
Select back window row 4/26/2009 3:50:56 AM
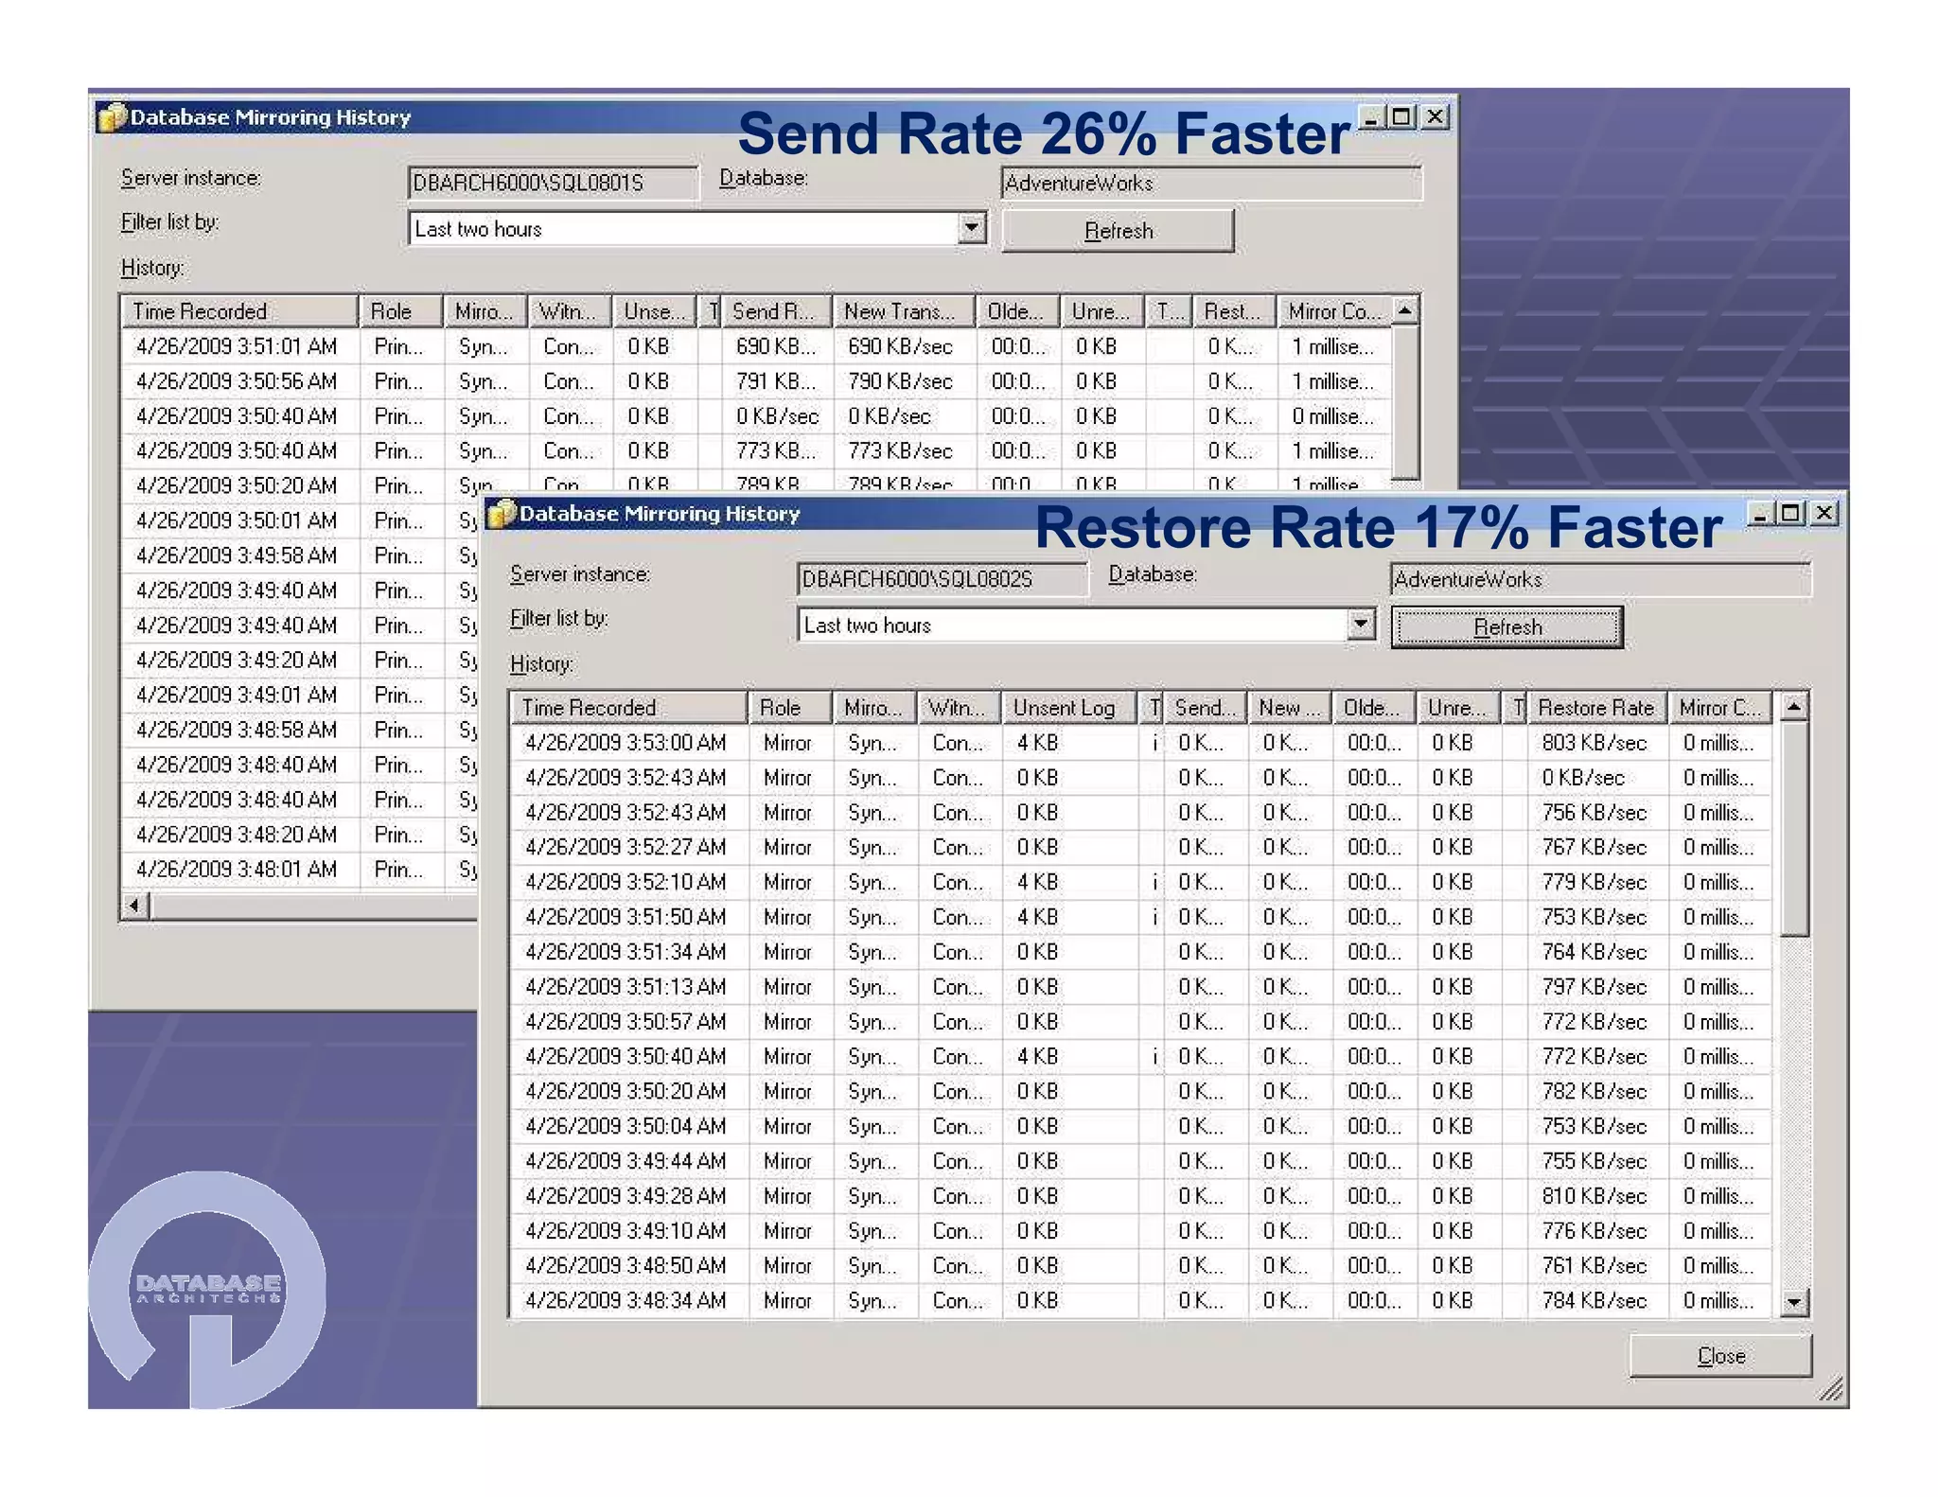(757, 381)
